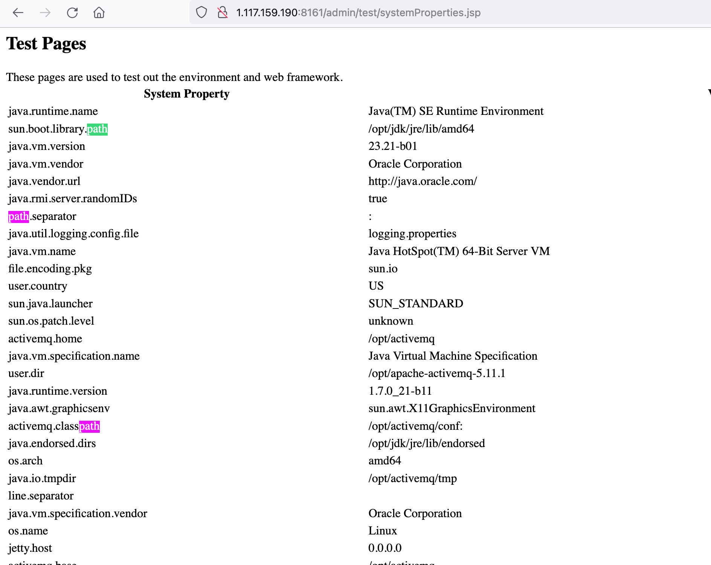Screen dimensions: 711x565
Task: Click the activemq.home property name
Action: [x=45, y=339]
